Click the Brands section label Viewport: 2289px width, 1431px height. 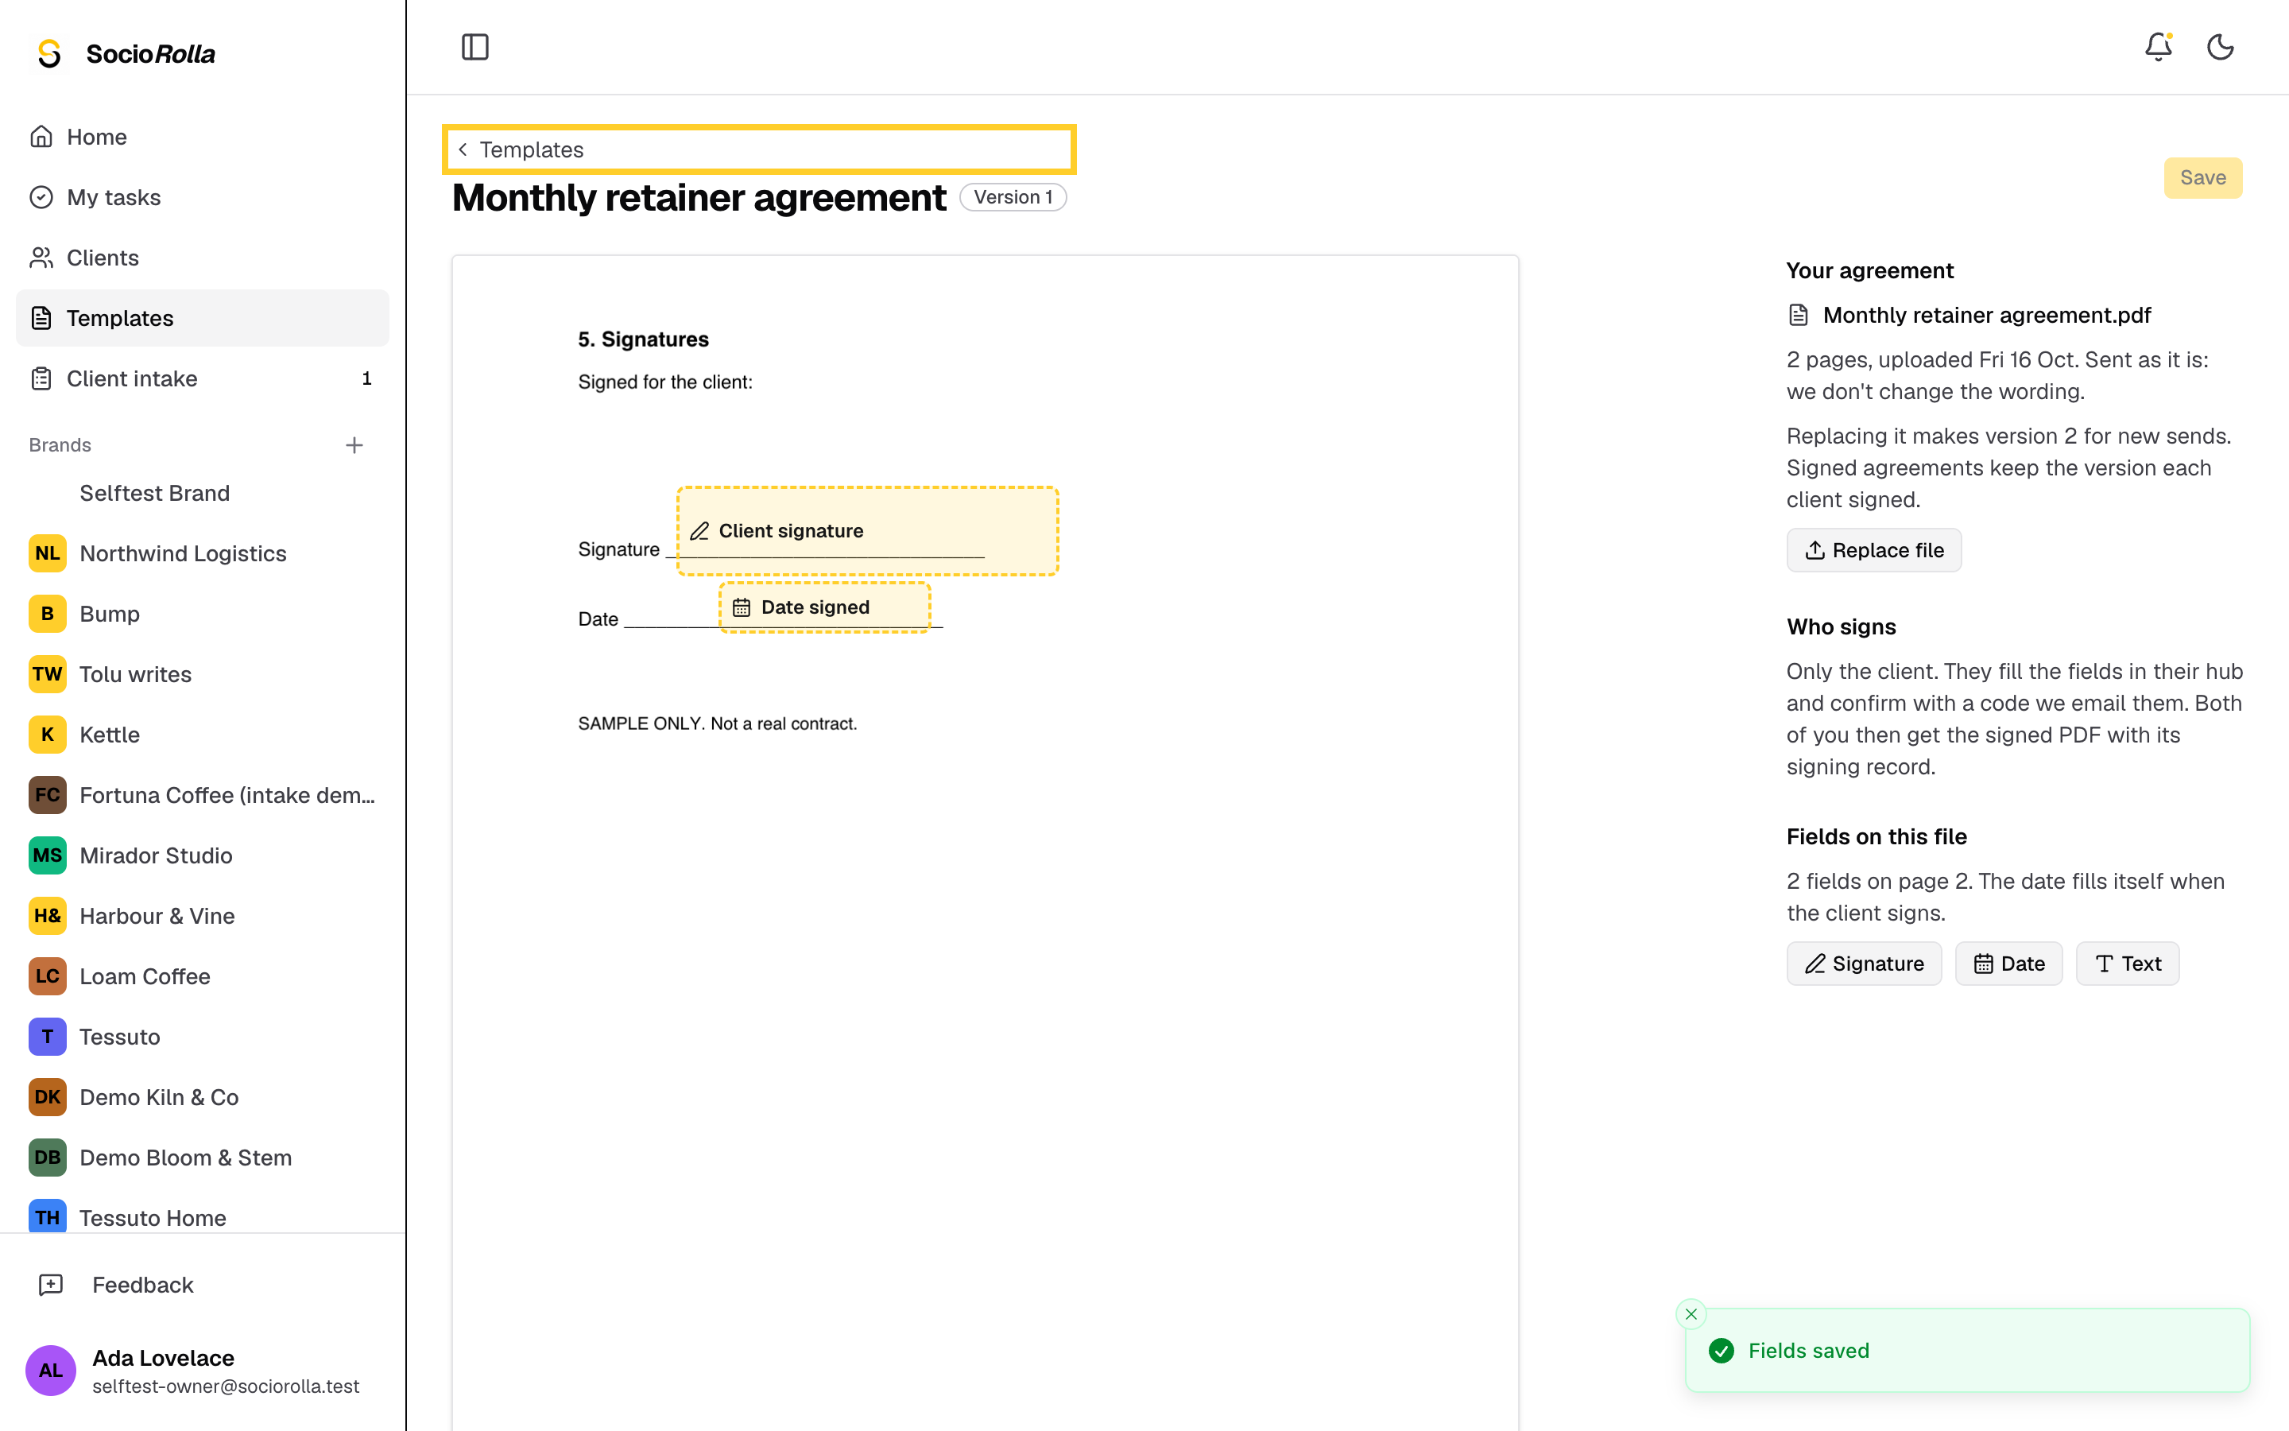click(x=60, y=445)
